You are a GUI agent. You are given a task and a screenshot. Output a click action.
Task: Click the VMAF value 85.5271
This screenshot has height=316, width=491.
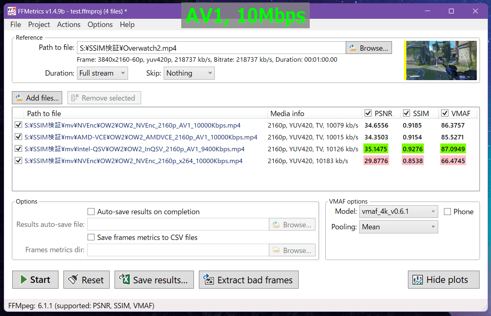click(453, 137)
